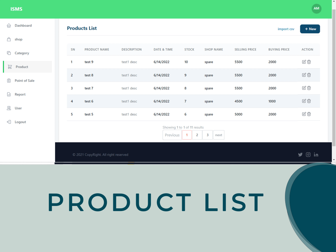Edit product test 9 with the pencil icon
The width and height of the screenshot is (336, 252).
(x=304, y=62)
